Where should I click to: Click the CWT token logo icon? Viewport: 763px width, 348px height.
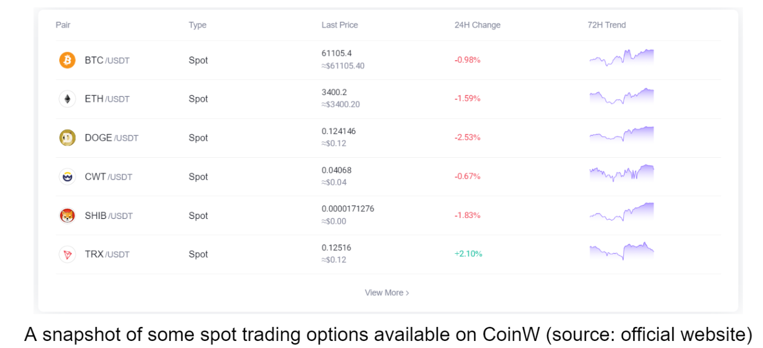67,176
